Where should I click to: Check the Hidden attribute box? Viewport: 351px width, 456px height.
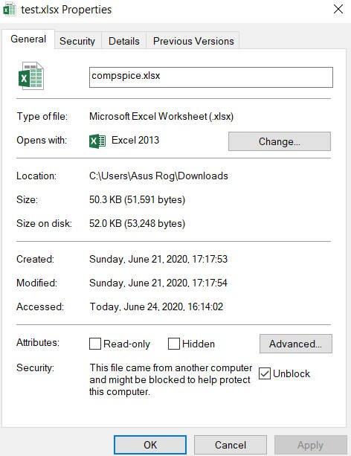pyautogui.click(x=174, y=344)
